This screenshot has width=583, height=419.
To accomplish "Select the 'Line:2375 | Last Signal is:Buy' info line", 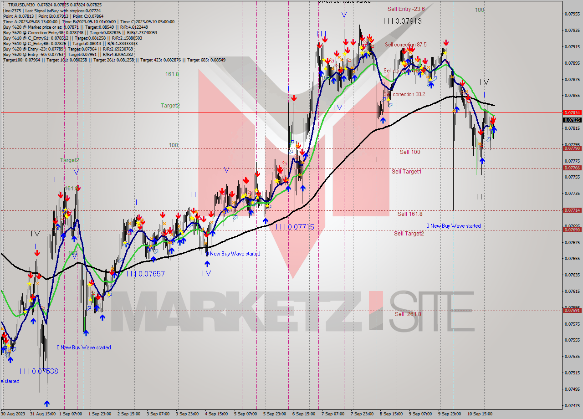I will click(x=52, y=10).
